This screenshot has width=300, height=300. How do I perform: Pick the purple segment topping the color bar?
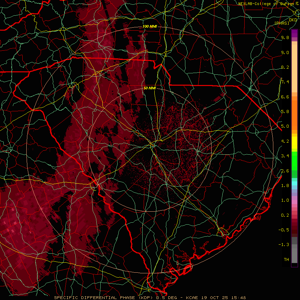294,34
